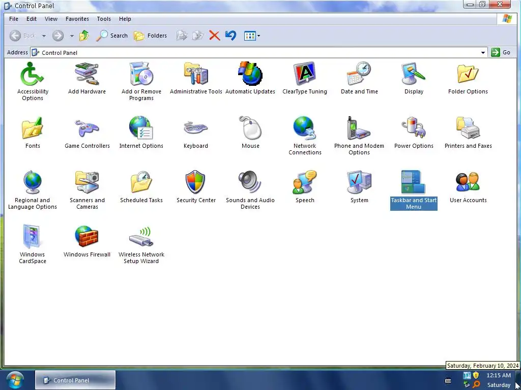Click the Copy To toolbar icon

point(198,36)
